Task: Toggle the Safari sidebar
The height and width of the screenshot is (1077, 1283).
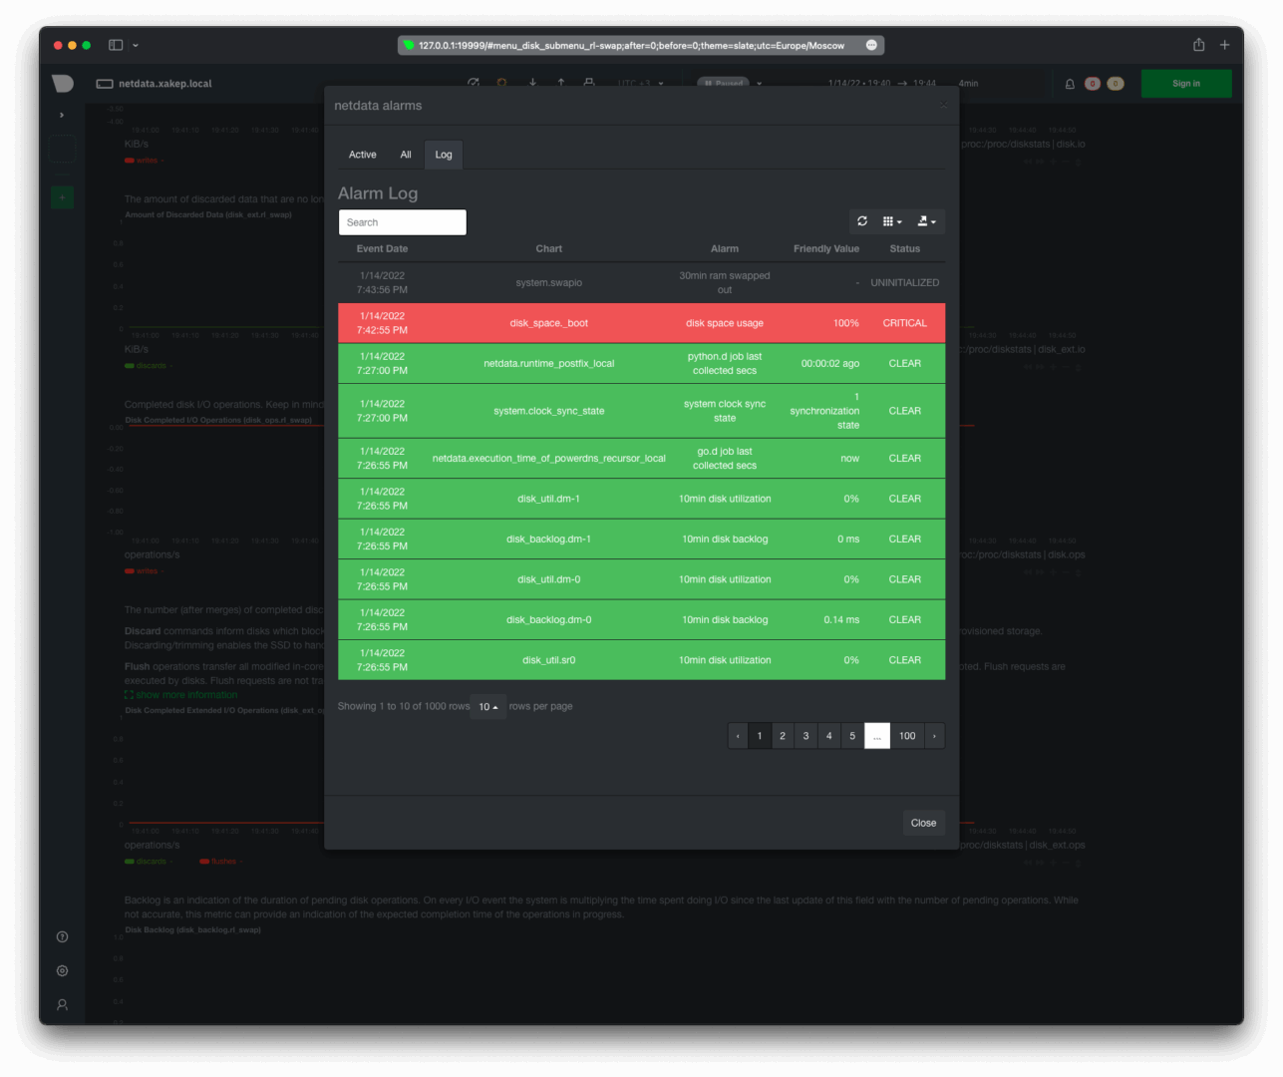Action: (x=116, y=45)
